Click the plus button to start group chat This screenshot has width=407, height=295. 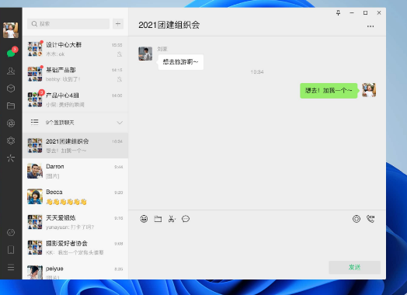click(118, 24)
